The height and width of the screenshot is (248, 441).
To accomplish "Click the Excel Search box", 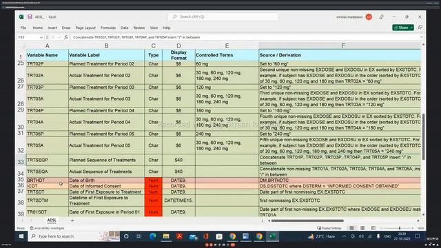I will point(223,17).
